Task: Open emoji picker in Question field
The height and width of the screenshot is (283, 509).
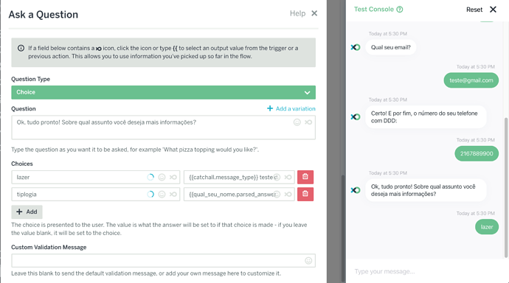Action: point(297,122)
